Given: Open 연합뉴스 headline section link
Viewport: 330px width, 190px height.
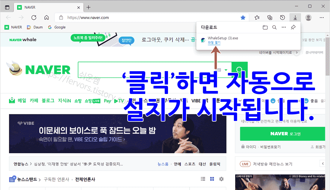Looking at the screenshot, I should click(21, 164).
